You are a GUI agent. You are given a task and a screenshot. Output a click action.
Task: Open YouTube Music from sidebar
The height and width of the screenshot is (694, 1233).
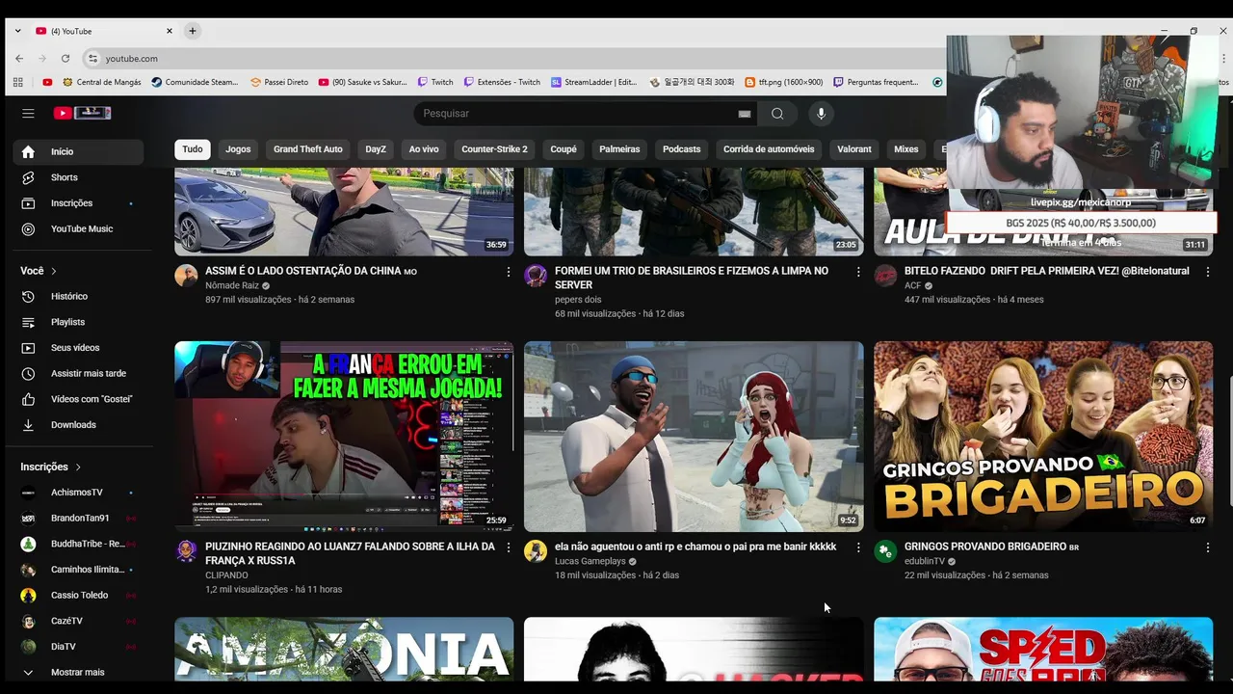click(x=78, y=228)
